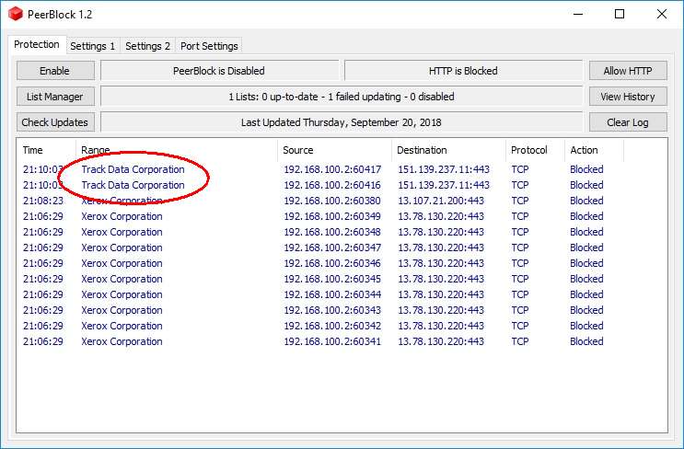The image size is (684, 449).
Task: Click the PeerBlock red cube title icon
Action: [x=16, y=14]
